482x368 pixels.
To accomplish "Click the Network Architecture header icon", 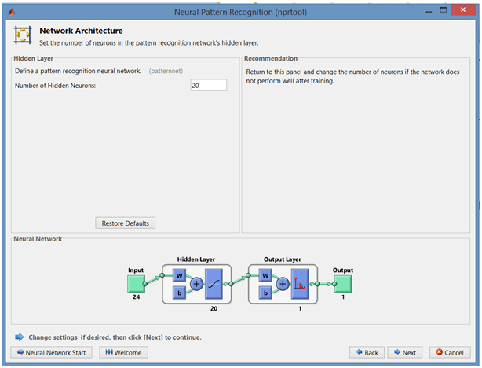I will [23, 35].
